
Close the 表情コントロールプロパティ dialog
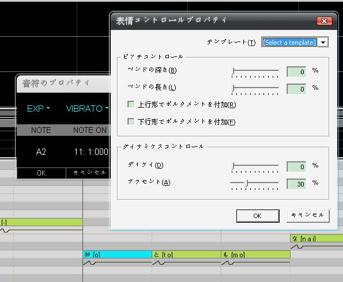point(324,21)
